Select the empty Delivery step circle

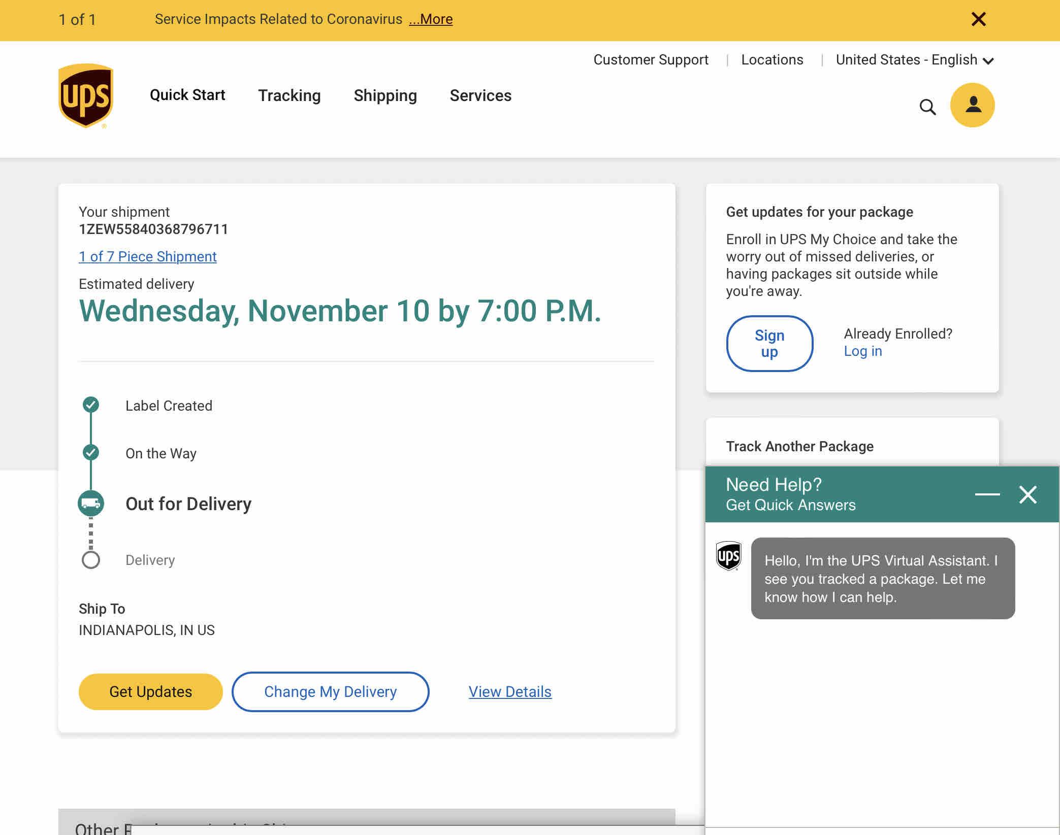(x=91, y=560)
